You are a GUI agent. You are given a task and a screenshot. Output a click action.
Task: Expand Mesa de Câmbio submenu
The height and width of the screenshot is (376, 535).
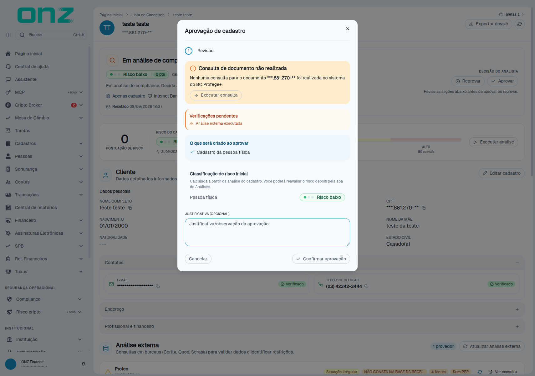81,118
